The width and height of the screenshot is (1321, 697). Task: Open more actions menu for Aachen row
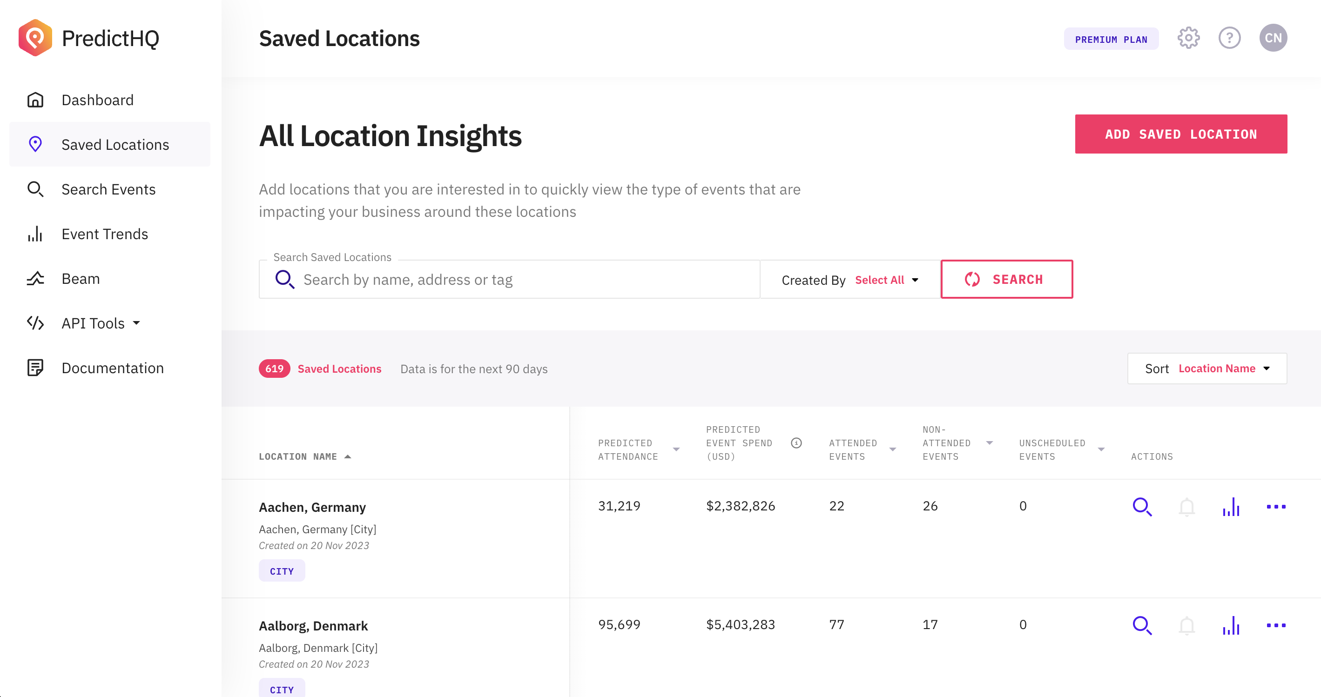click(x=1275, y=506)
